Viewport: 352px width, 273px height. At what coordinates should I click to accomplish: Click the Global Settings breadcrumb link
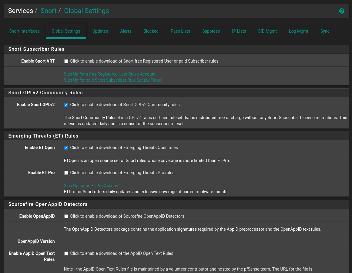pos(86,11)
